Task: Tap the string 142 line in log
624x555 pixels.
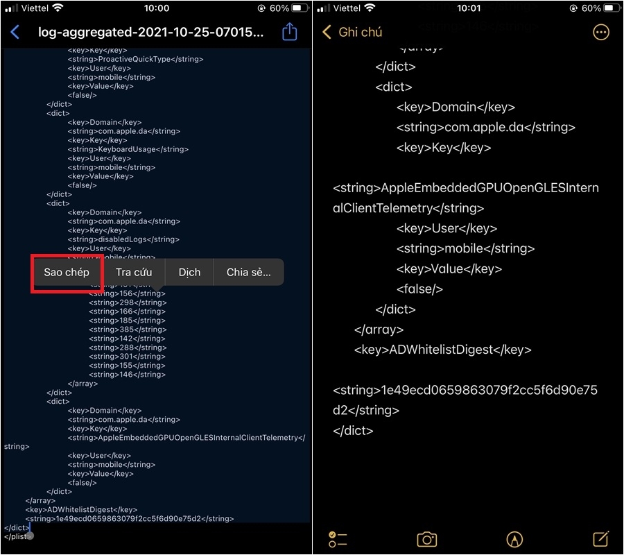Action: click(x=127, y=339)
